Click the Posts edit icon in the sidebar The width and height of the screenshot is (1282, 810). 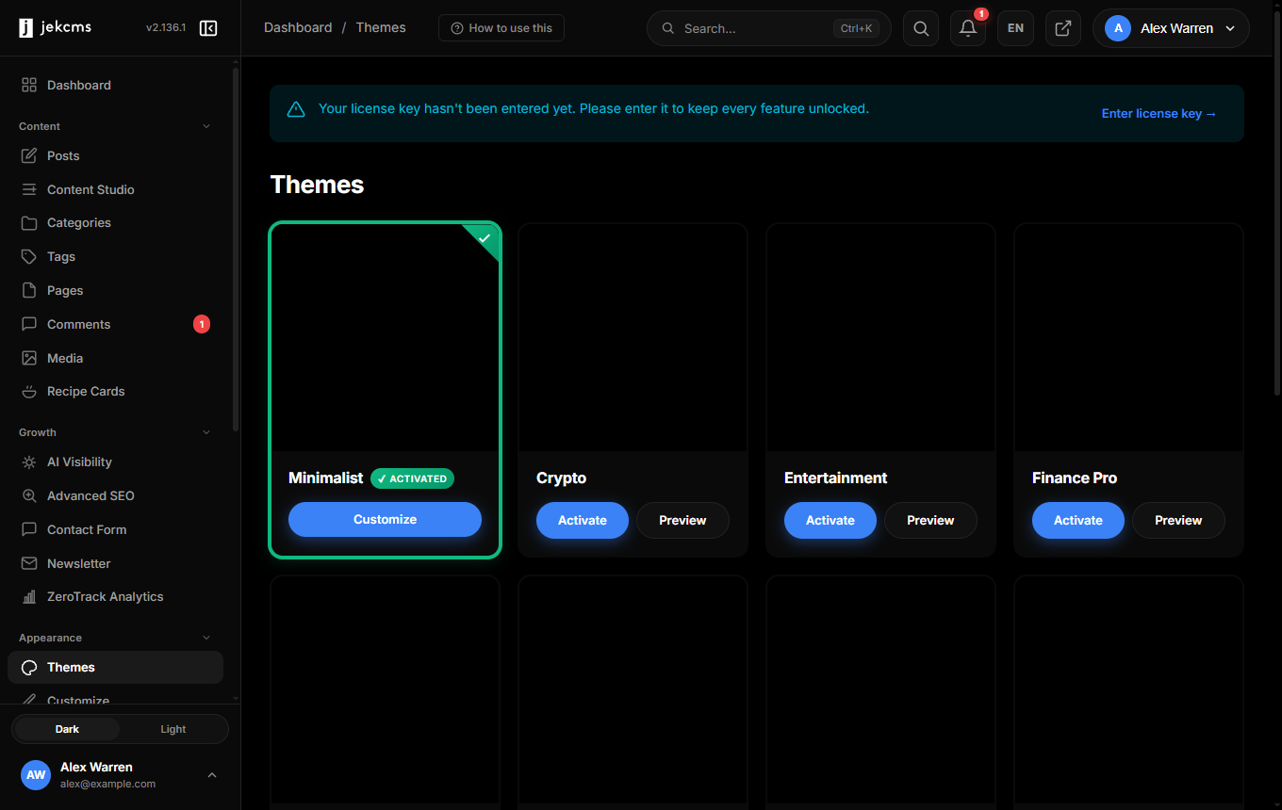click(x=29, y=155)
